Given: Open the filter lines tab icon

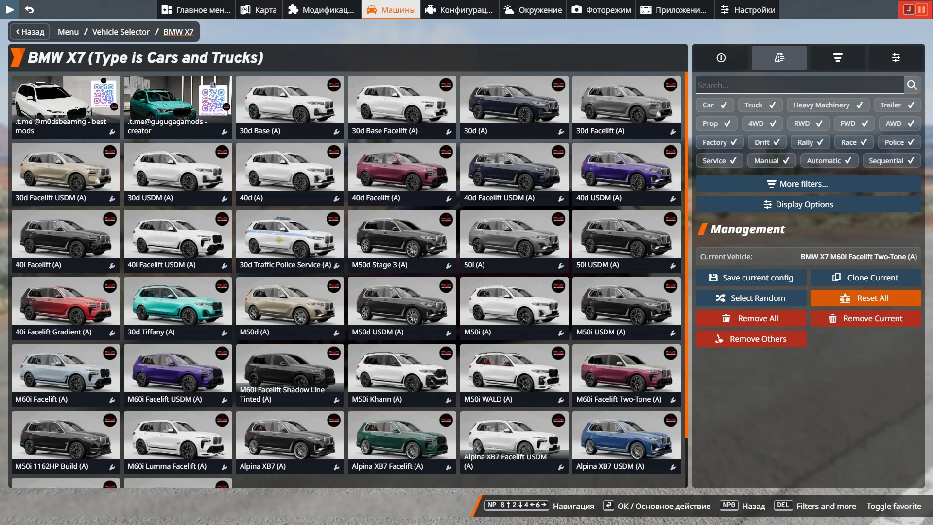Looking at the screenshot, I should tap(838, 58).
